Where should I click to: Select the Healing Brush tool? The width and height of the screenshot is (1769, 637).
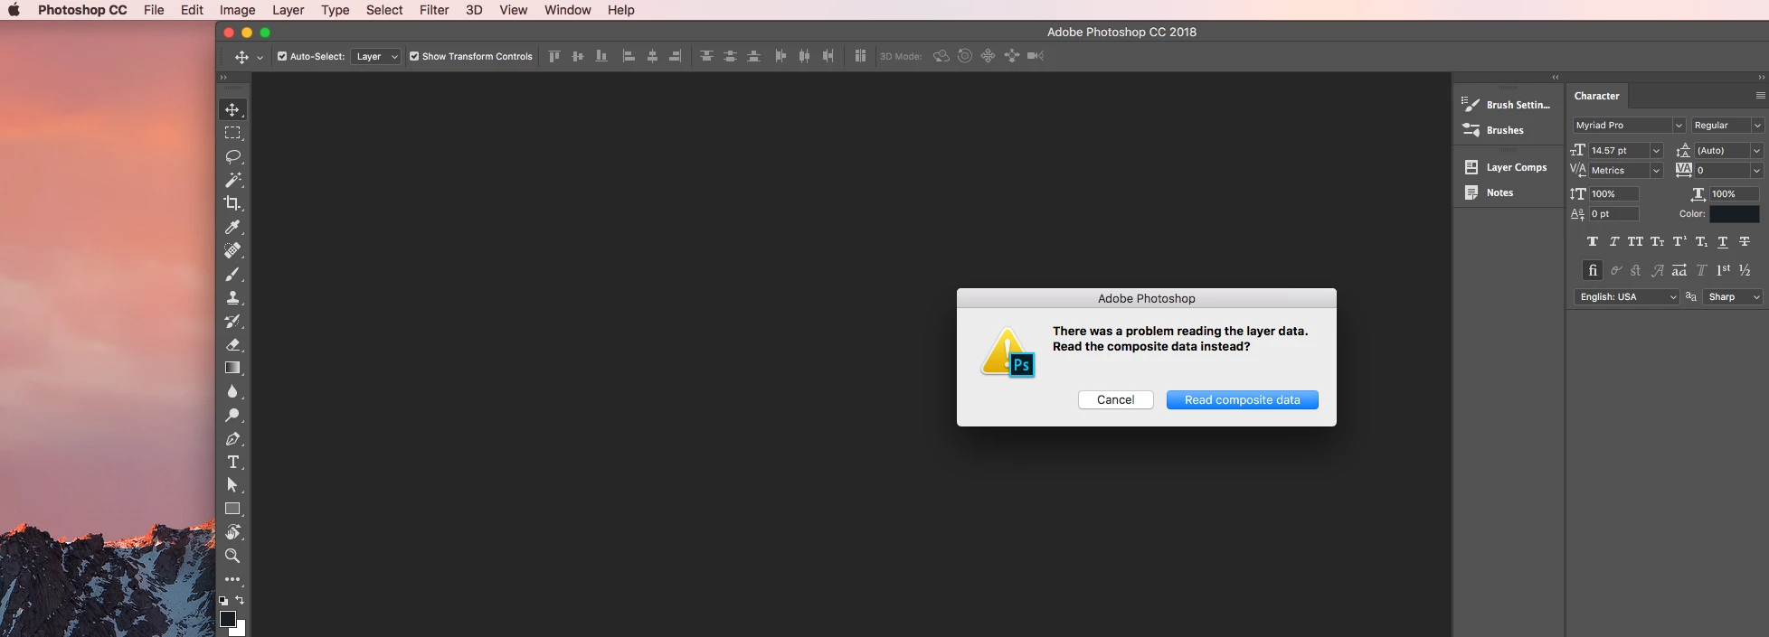pos(232,250)
